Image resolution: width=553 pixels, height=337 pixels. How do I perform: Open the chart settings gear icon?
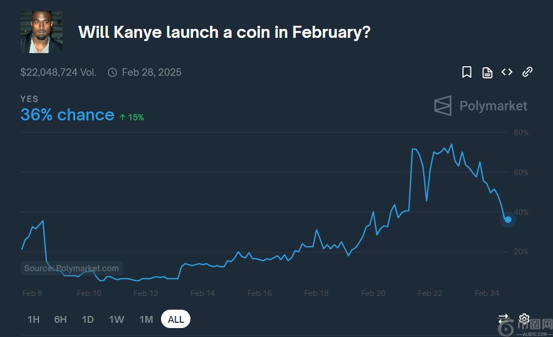point(524,319)
